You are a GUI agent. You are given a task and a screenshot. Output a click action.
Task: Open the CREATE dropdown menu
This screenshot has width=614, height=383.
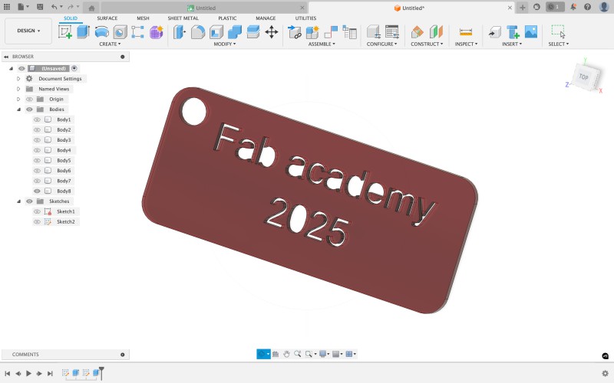110,44
